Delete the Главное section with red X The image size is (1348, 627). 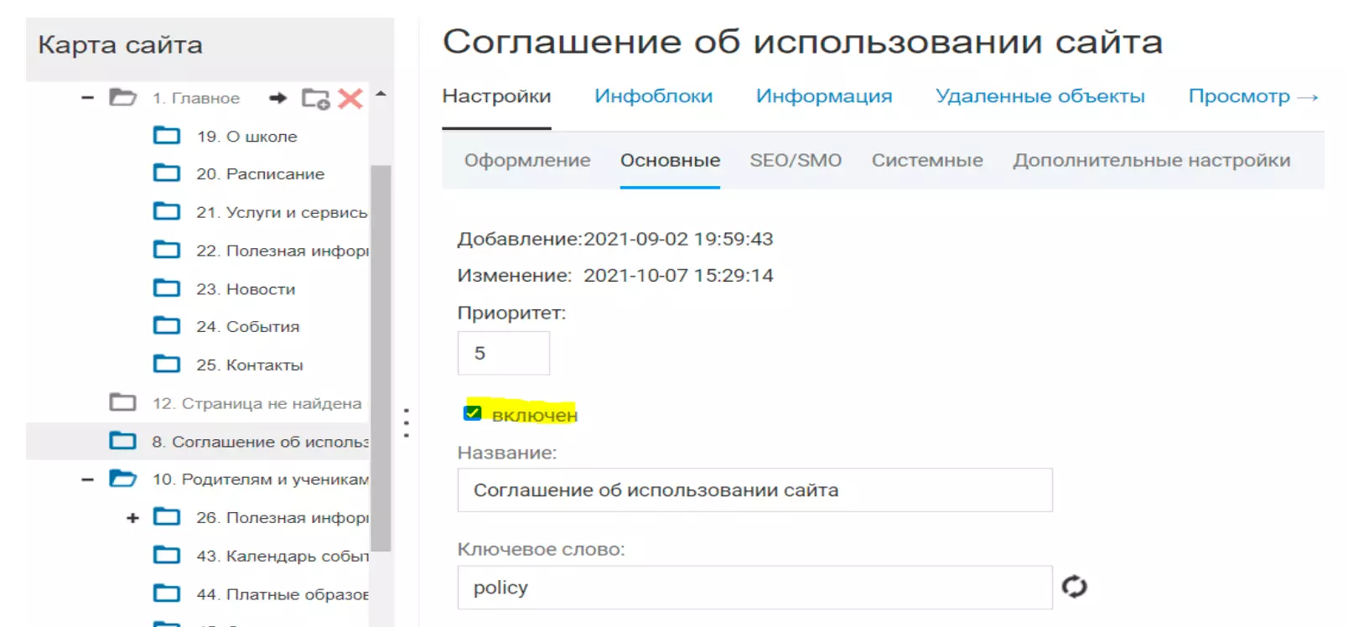pos(350,98)
